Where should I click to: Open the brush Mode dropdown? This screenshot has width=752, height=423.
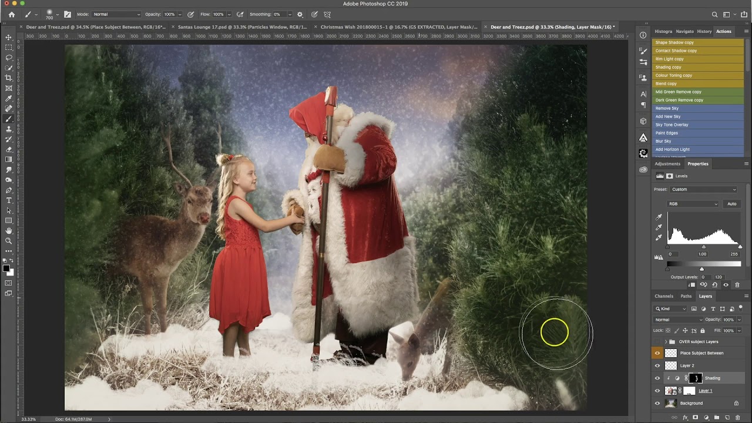coord(116,14)
